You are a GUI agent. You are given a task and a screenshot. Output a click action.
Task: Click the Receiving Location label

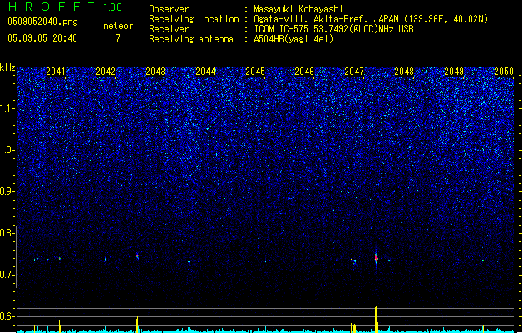pos(194,19)
